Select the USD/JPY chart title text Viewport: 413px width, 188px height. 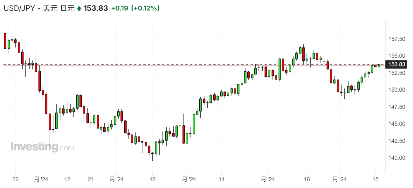click(x=38, y=8)
